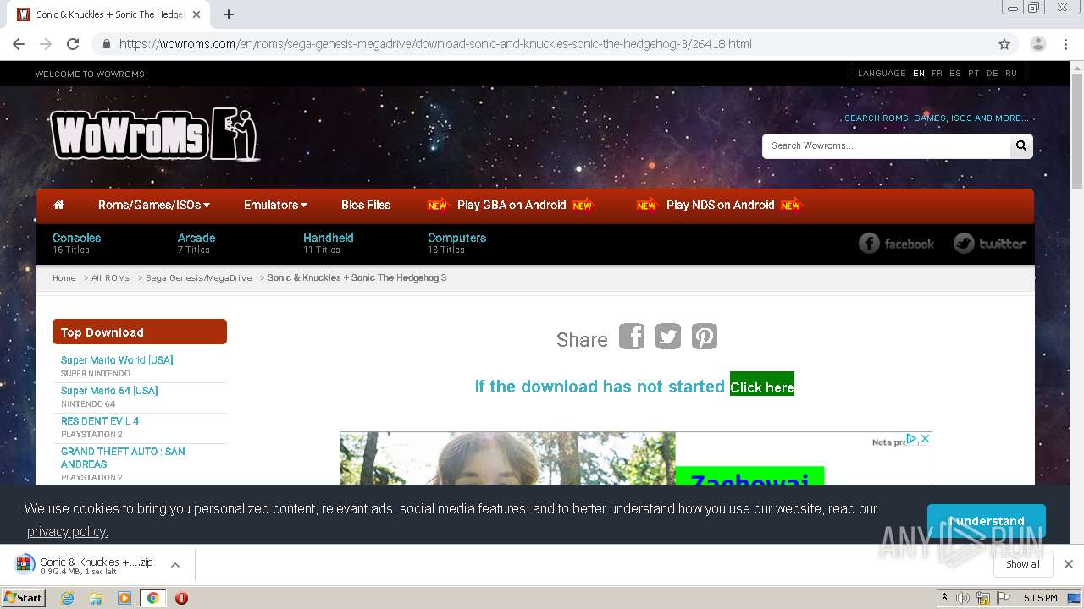Open the privacy policy link
This screenshot has width=1084, height=609.
pos(68,531)
